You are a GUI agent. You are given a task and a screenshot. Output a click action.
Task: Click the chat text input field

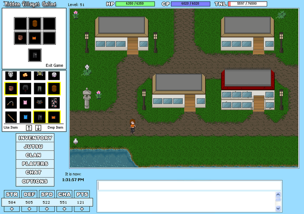click(189, 185)
